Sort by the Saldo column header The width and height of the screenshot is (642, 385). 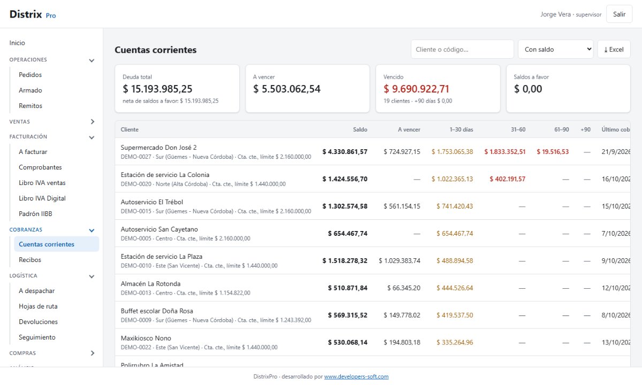[360, 129]
